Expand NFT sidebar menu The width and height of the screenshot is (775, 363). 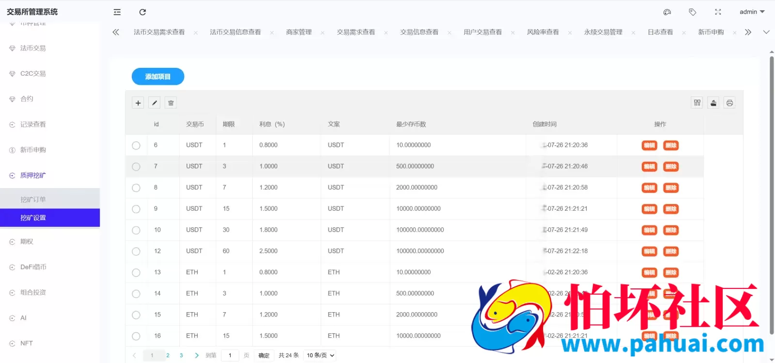(50, 343)
